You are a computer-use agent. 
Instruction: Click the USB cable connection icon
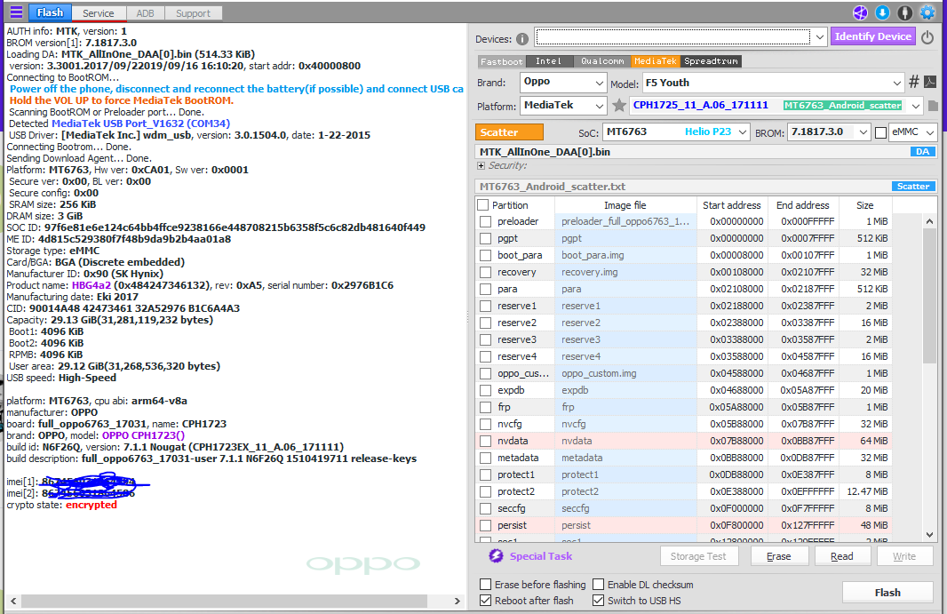click(904, 12)
